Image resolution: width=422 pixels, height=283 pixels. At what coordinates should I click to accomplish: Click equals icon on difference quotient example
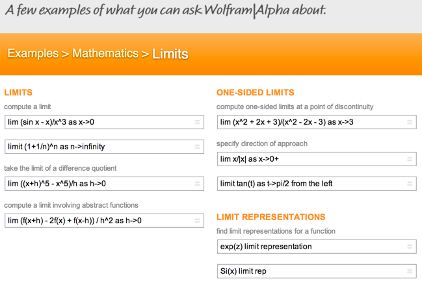click(197, 184)
